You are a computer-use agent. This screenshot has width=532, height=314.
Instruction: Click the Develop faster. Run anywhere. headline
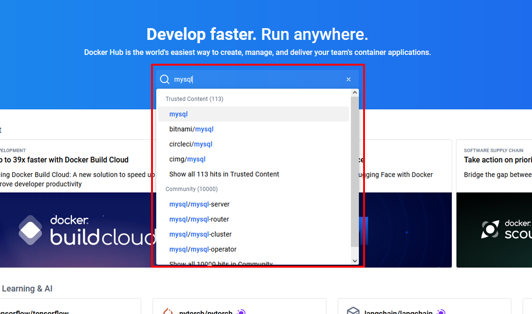[257, 34]
